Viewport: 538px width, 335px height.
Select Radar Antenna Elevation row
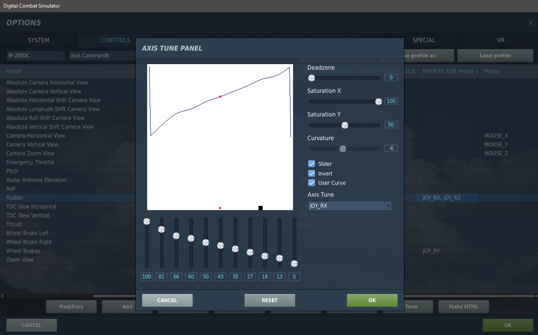67,180
